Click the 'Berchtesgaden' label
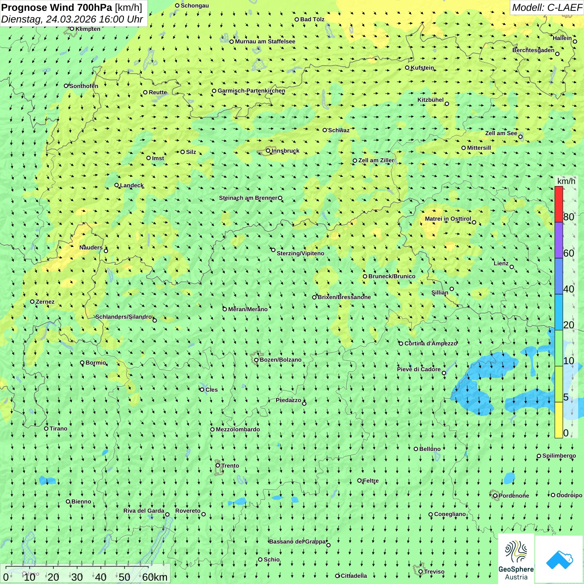The width and height of the screenshot is (584, 584). click(x=534, y=50)
